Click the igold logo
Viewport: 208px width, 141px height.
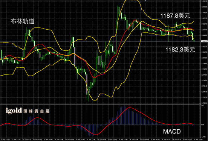pyautogui.click(x=14, y=111)
